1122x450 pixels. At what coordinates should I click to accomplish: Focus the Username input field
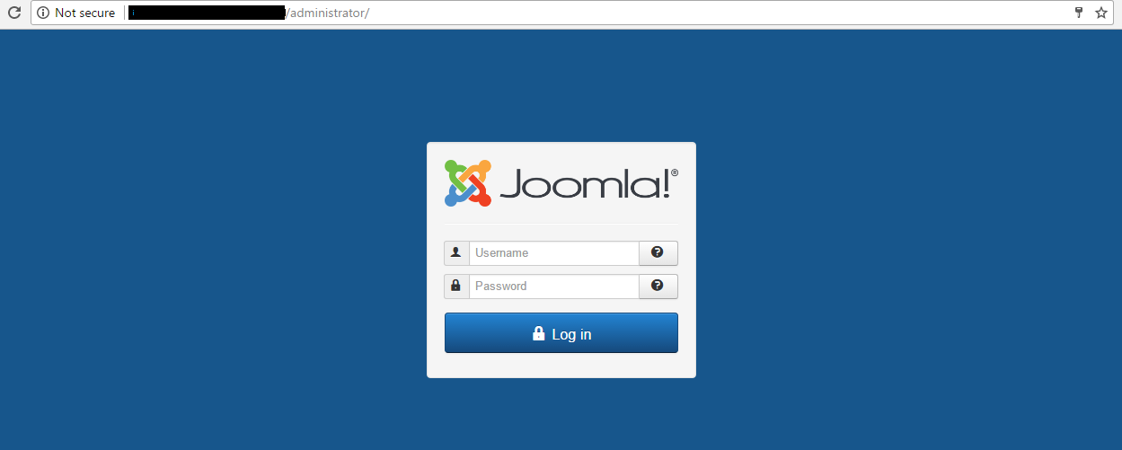tap(553, 253)
